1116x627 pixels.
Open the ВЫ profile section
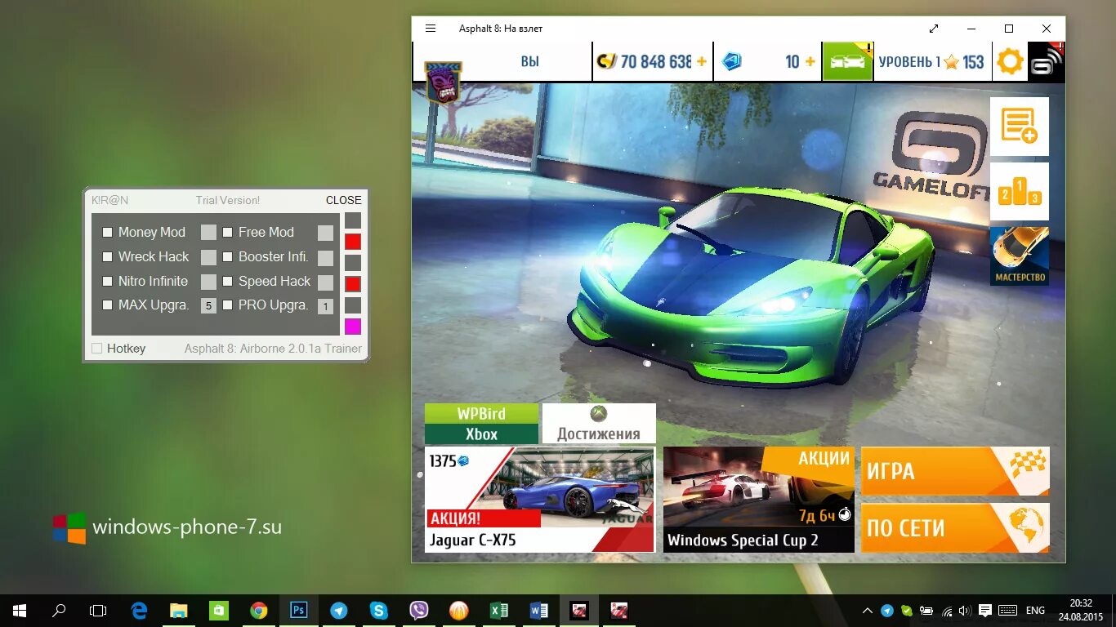(529, 61)
